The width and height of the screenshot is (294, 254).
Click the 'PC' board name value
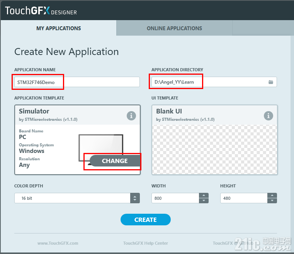pyautogui.click(x=22, y=137)
